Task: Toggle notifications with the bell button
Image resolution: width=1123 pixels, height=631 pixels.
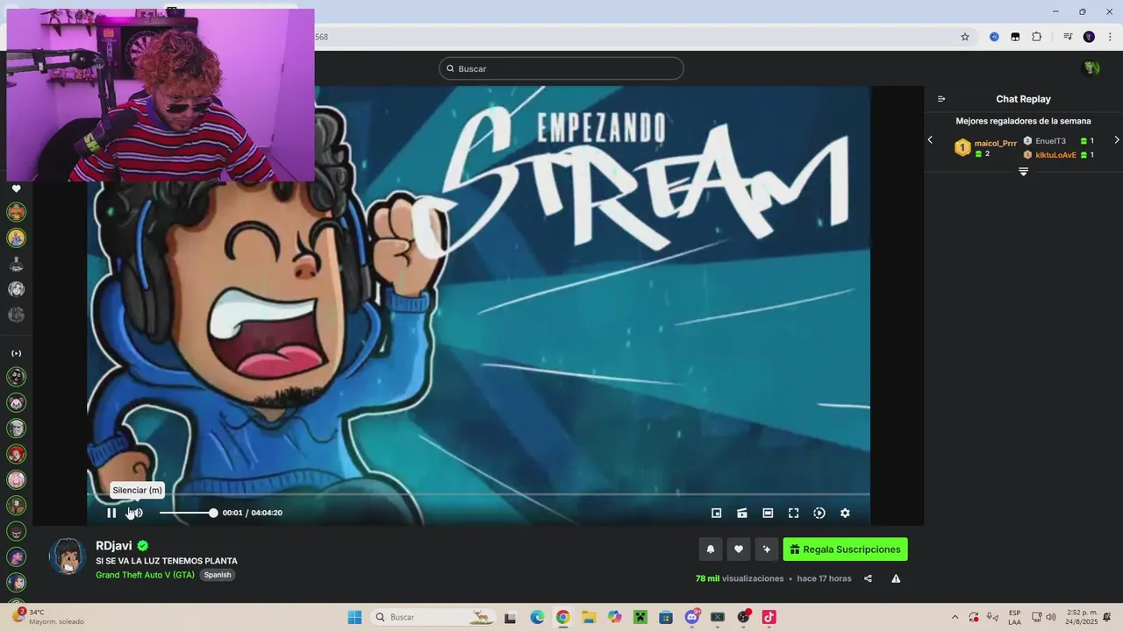Action: (x=711, y=549)
